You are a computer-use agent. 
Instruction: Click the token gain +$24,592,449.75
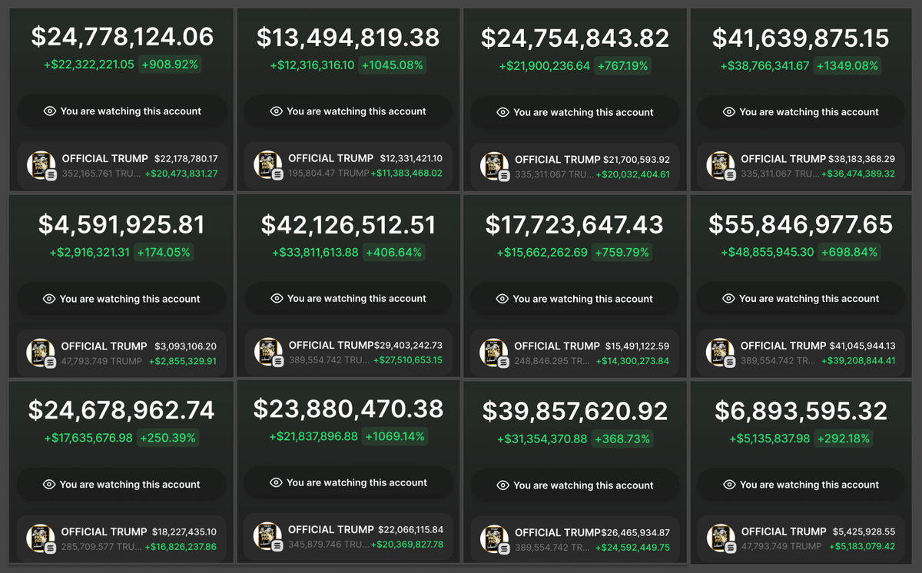click(x=633, y=548)
